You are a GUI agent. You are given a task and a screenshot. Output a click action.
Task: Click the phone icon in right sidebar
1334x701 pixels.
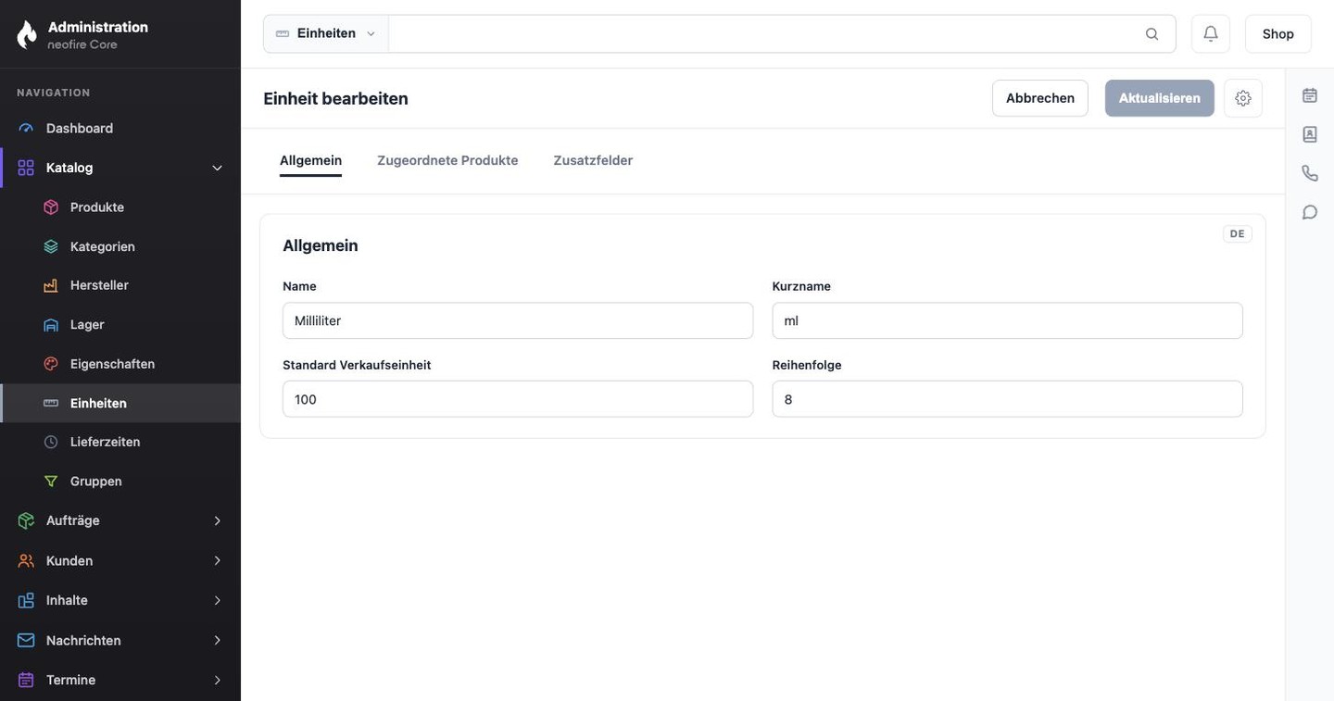pyautogui.click(x=1310, y=173)
